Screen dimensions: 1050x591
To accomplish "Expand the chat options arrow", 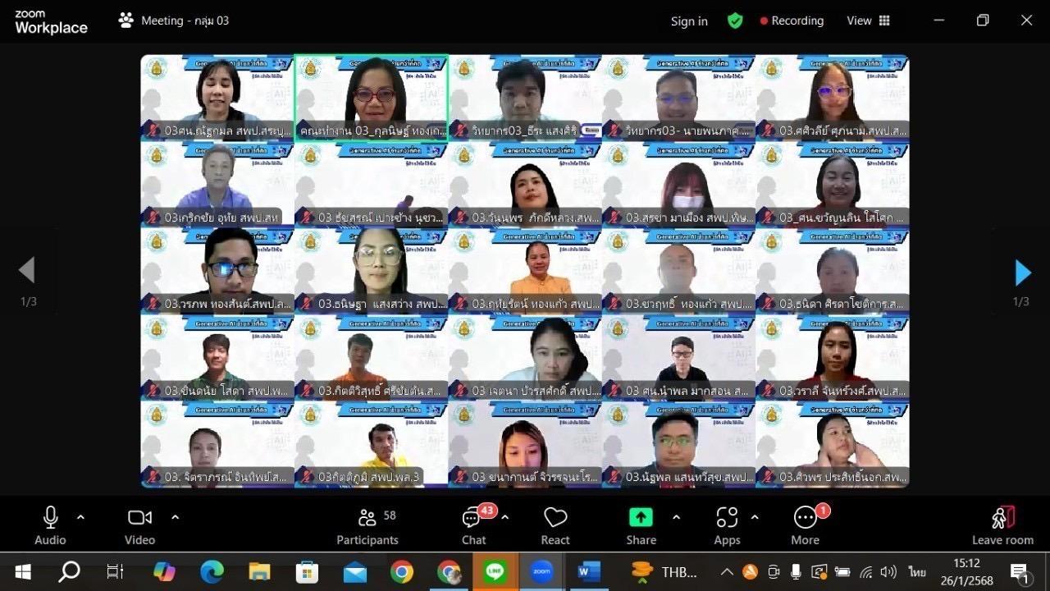I will [x=504, y=517].
